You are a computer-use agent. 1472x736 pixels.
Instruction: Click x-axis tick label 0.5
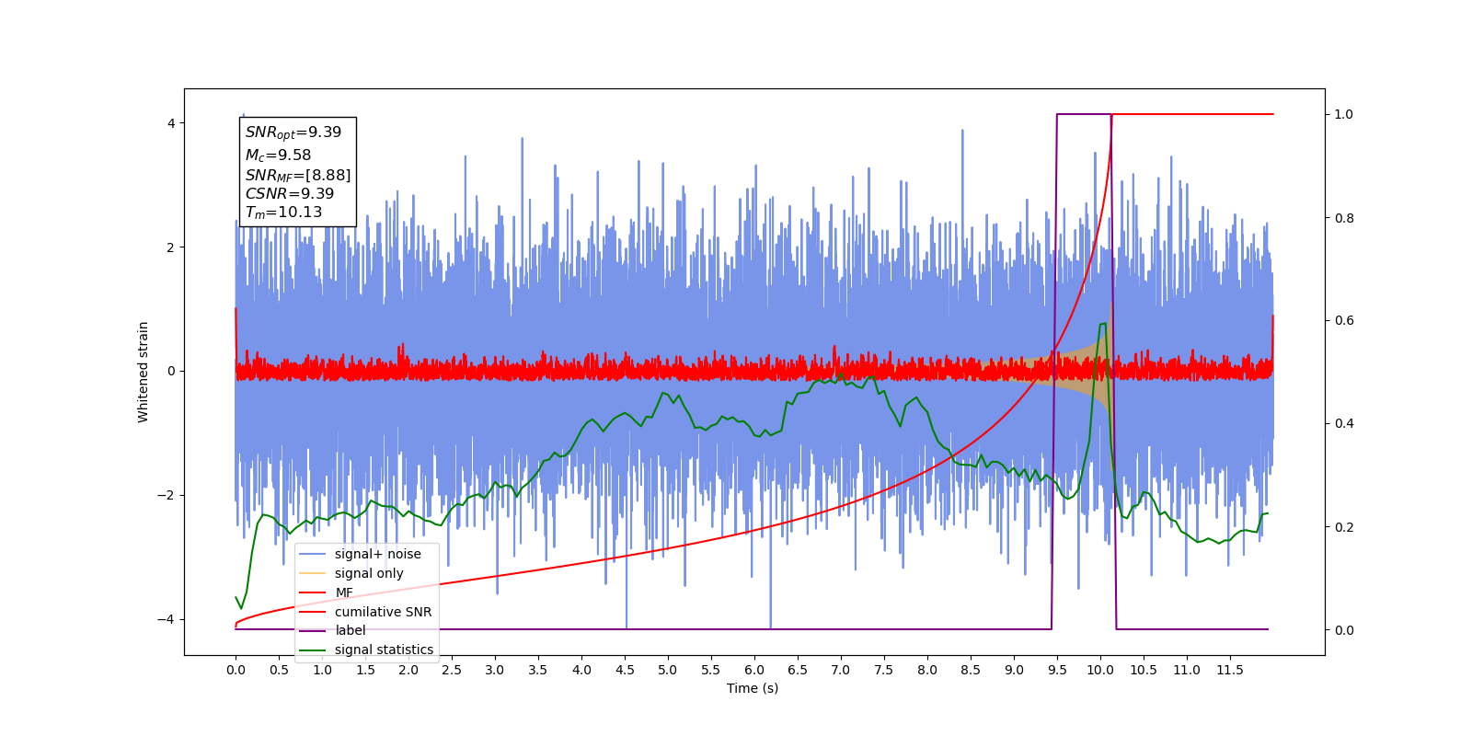279,670
